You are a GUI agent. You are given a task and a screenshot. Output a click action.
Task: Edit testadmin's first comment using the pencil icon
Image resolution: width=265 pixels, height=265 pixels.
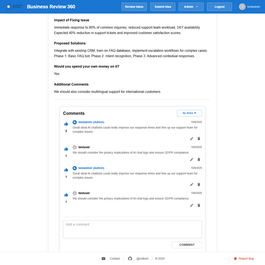pyautogui.click(x=191, y=138)
